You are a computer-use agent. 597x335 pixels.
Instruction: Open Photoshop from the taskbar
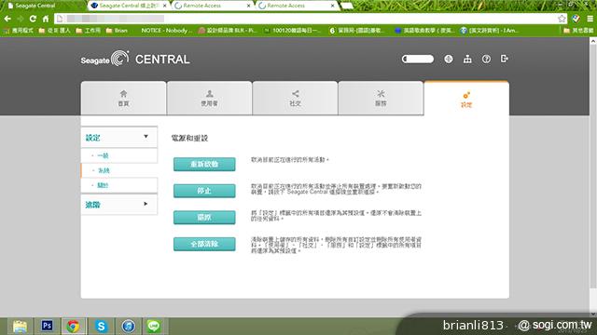point(47,326)
